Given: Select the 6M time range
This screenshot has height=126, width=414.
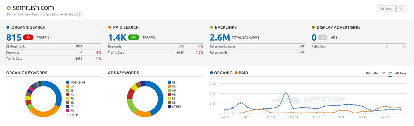Looking at the screenshot, I should click(375, 73).
